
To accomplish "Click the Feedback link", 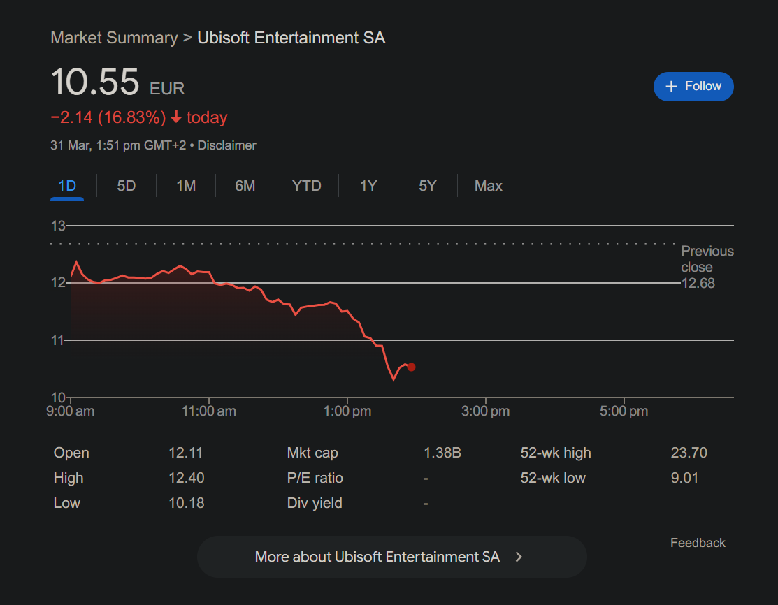I will coord(698,543).
